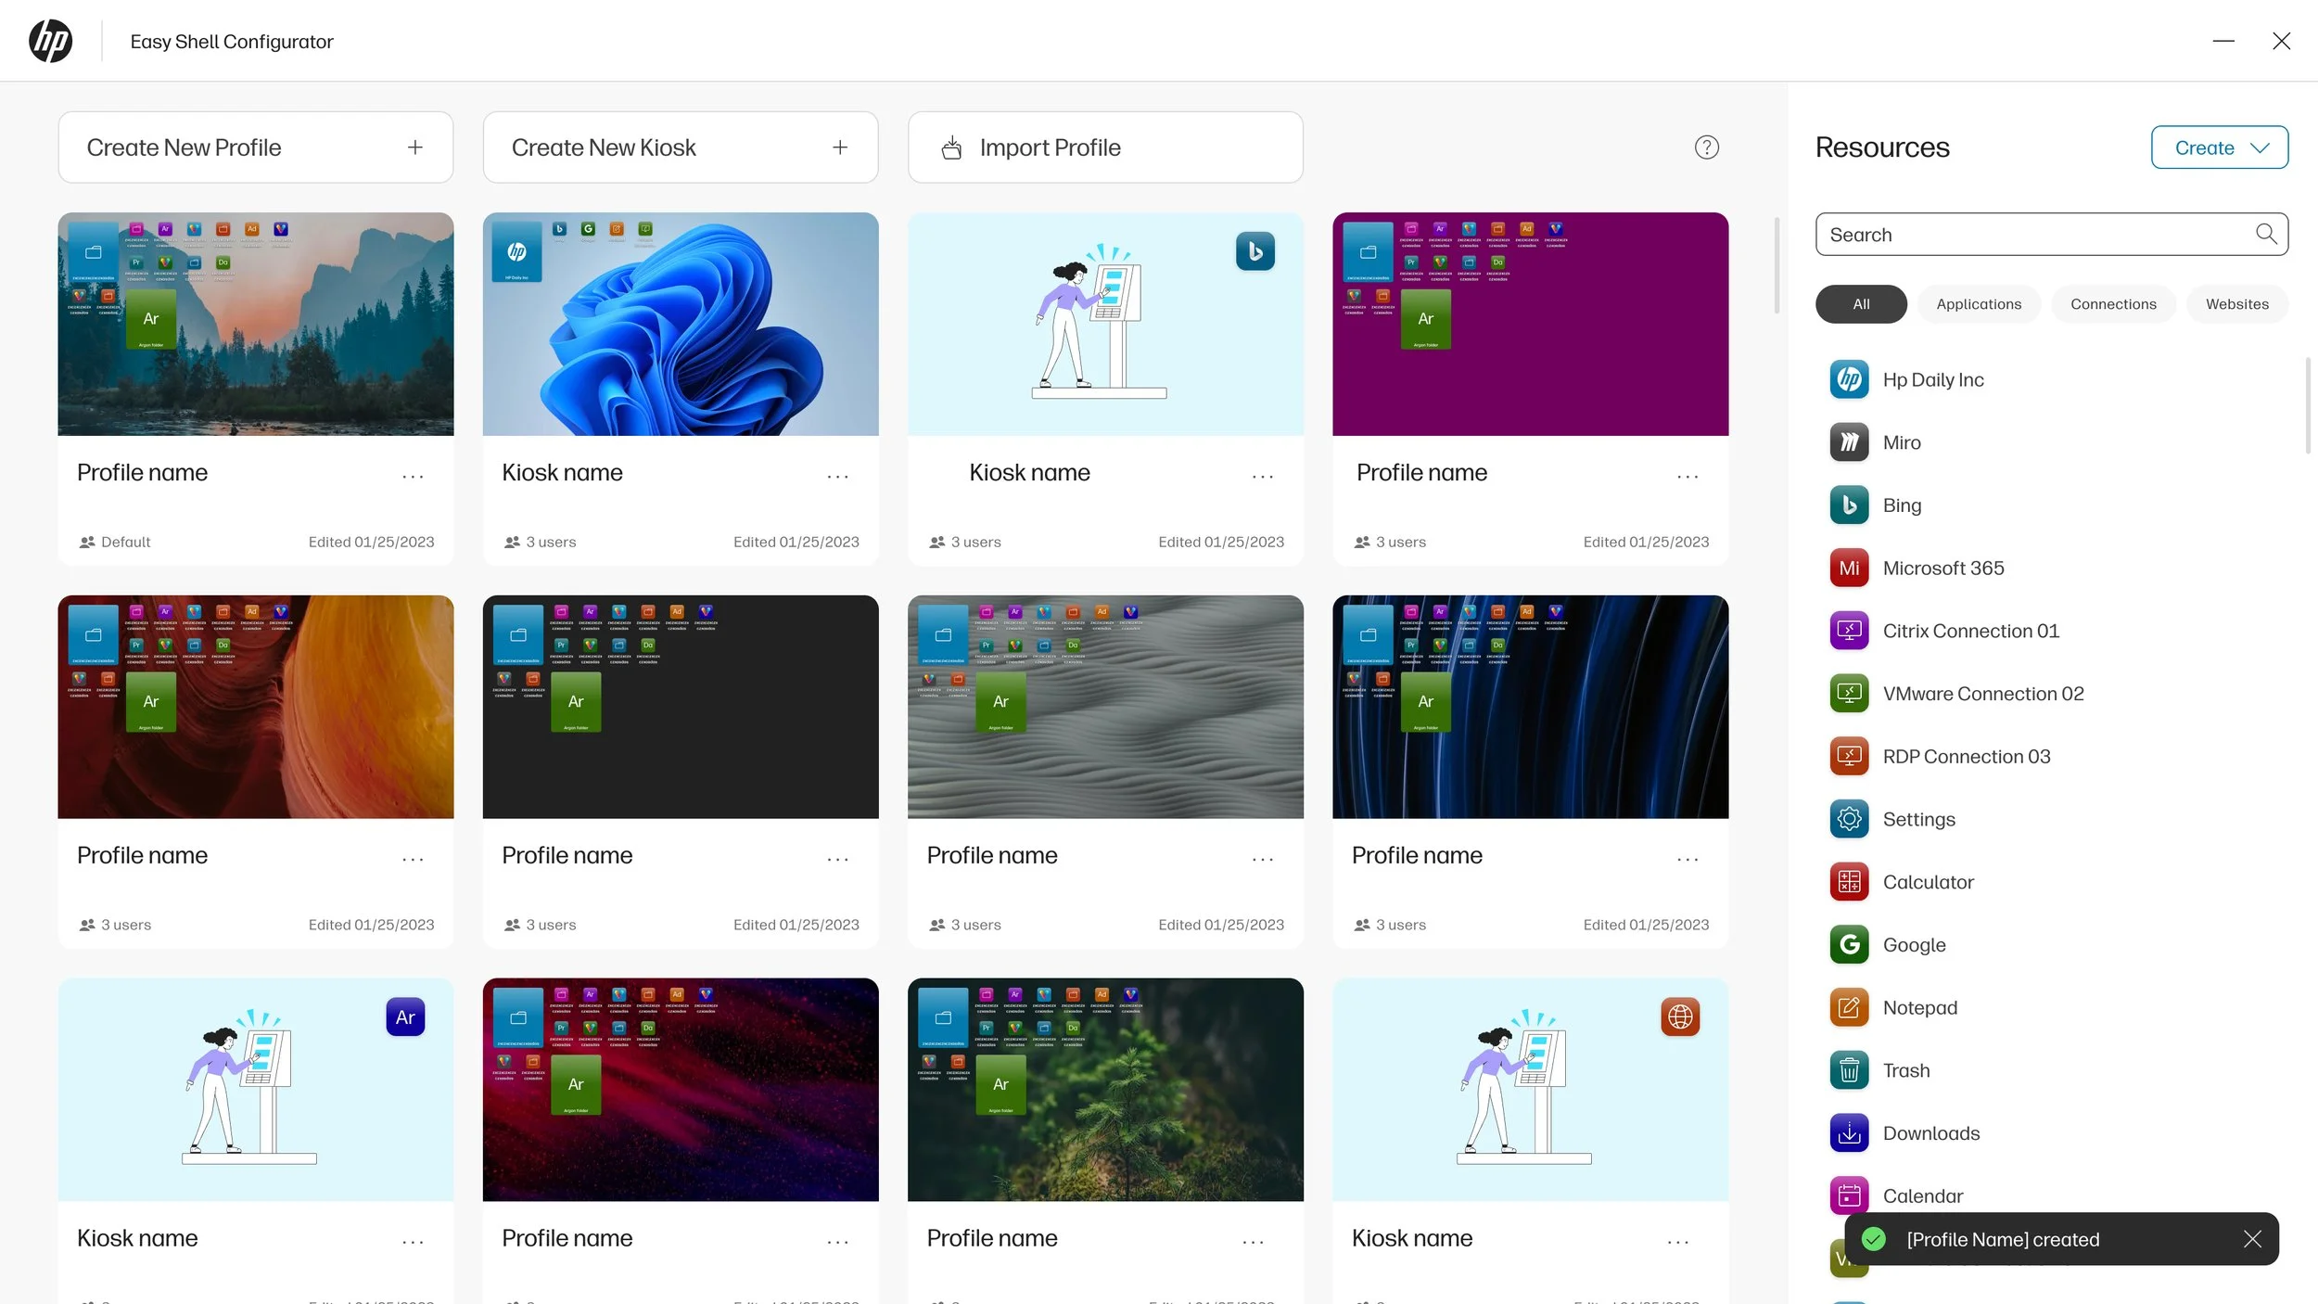2318x1304 pixels.
Task: Click Create New Profile button
Action: (x=255, y=147)
